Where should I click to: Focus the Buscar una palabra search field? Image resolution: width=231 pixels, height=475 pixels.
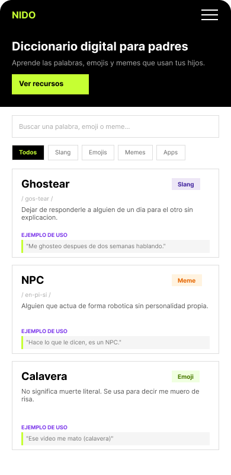tap(115, 126)
